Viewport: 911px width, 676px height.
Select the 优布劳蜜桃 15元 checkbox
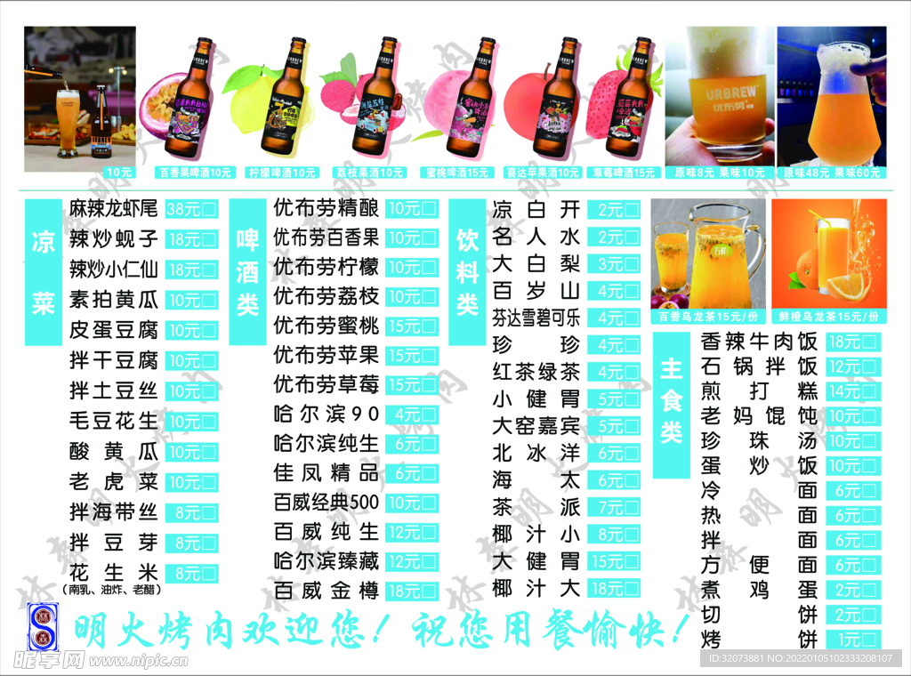(x=429, y=326)
